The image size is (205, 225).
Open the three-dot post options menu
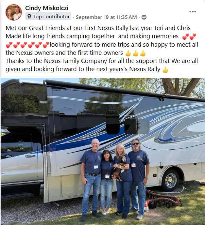point(193,12)
